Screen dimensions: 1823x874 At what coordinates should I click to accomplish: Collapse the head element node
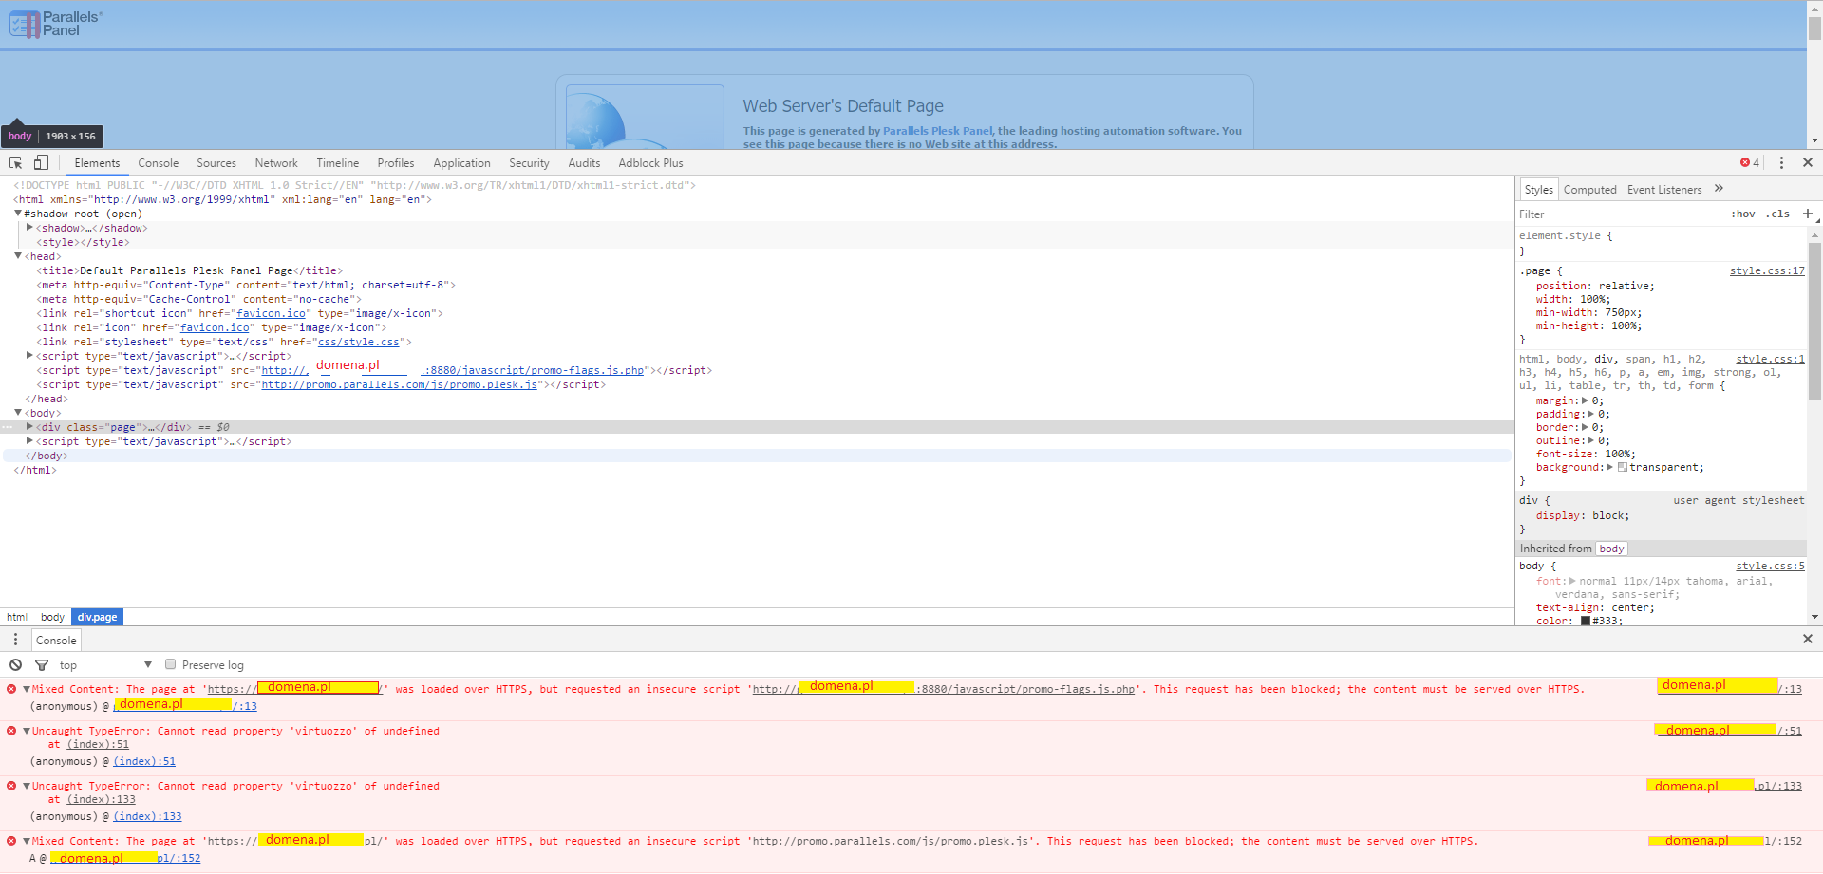click(18, 256)
